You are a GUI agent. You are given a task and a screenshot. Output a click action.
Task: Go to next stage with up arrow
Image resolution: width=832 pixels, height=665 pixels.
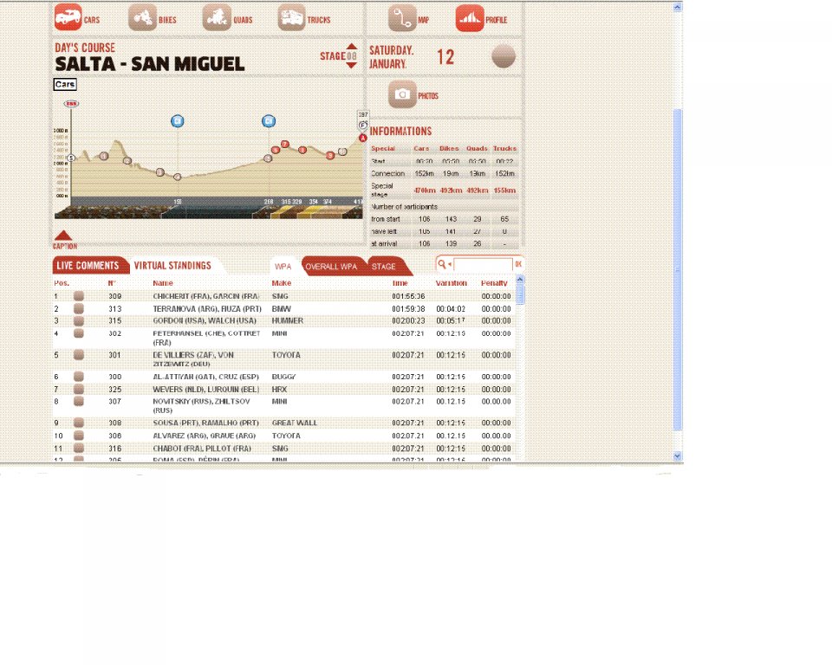pos(351,47)
